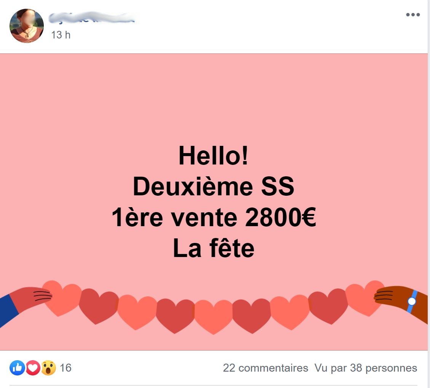Click the red heart Love reaction icon

coord(33,367)
